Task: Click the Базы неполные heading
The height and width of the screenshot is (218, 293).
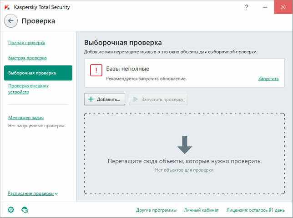Action: coord(128,69)
